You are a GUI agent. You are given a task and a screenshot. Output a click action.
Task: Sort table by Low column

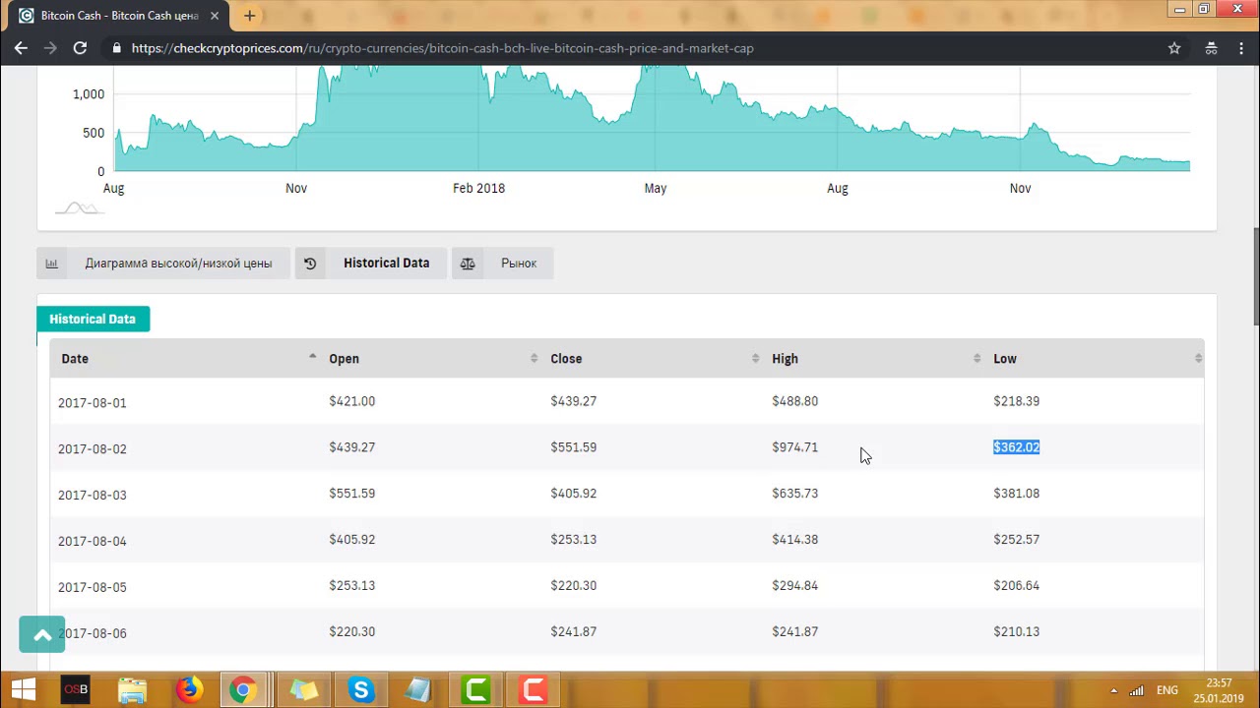click(x=1096, y=358)
